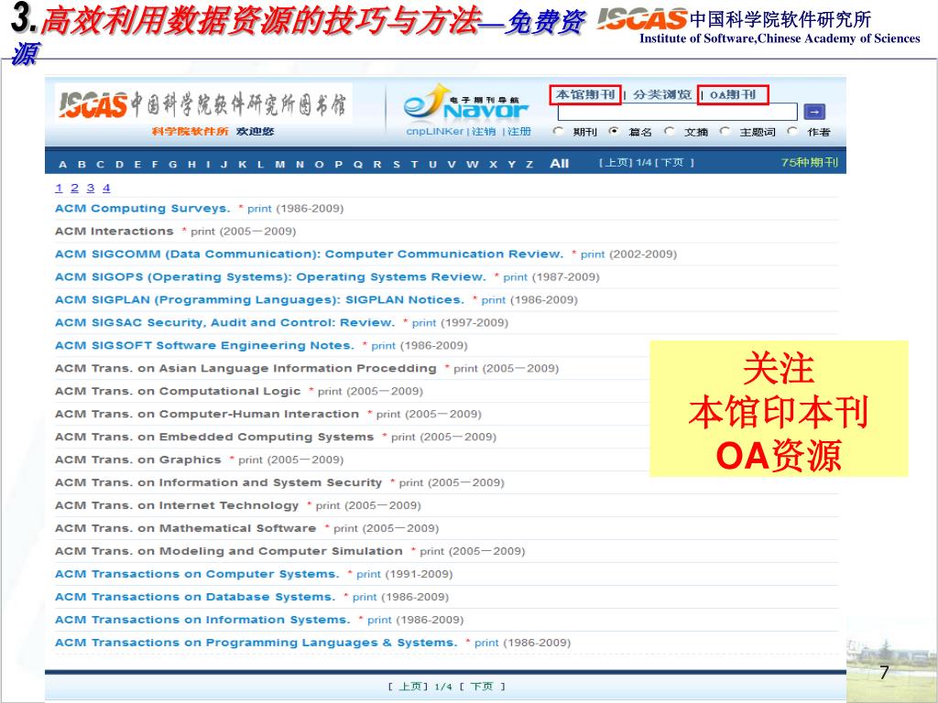Show All journals in alphabet bar

pos(560,164)
